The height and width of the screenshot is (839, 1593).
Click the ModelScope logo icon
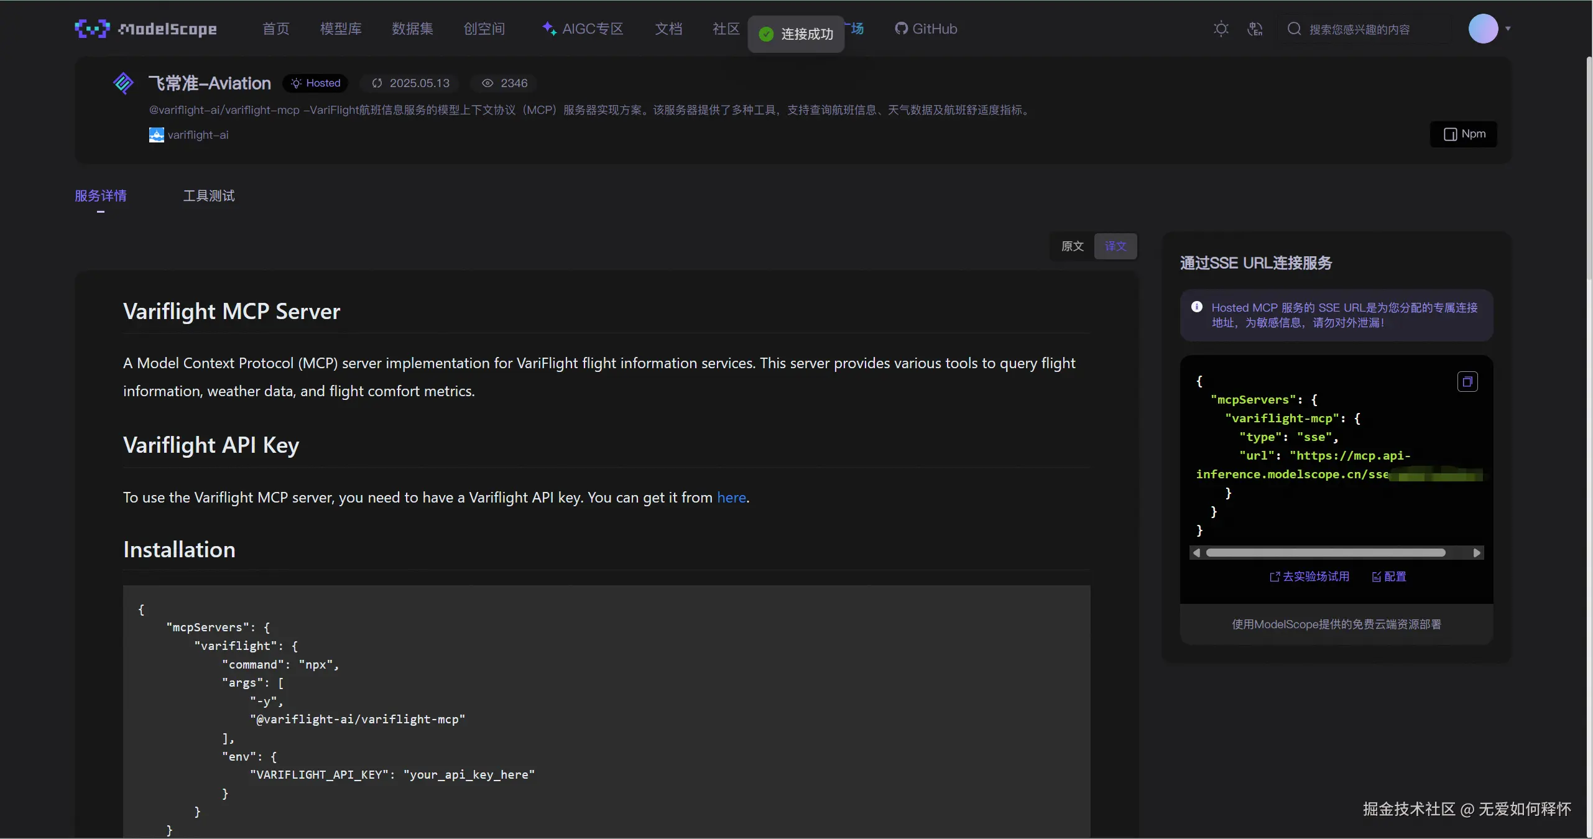92,29
